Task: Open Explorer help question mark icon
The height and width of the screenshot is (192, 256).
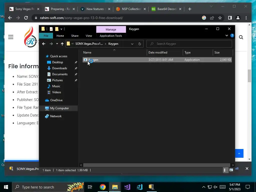Action: point(232,35)
